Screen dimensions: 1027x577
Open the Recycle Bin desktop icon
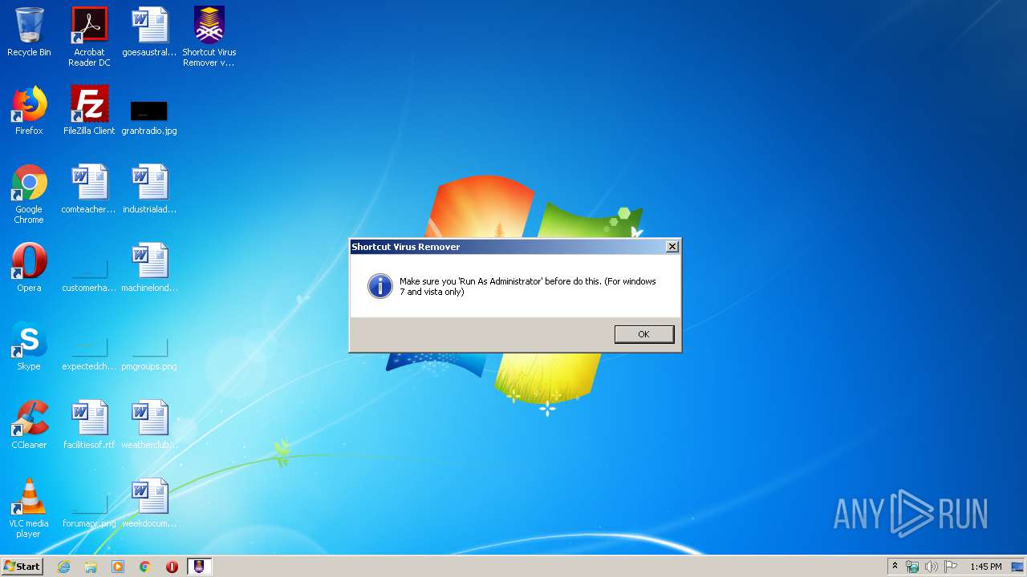click(x=29, y=32)
